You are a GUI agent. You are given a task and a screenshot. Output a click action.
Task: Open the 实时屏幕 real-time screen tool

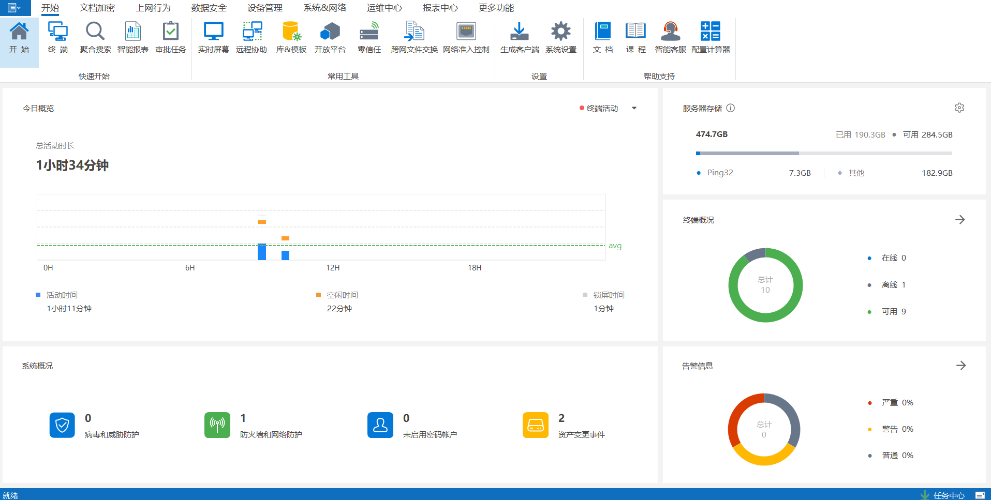(213, 37)
